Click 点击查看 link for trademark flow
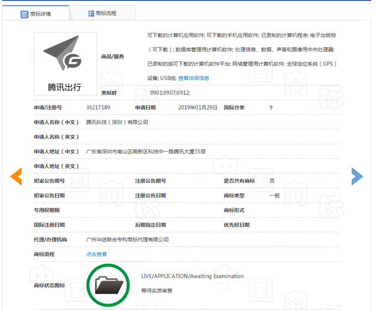 coord(97,254)
